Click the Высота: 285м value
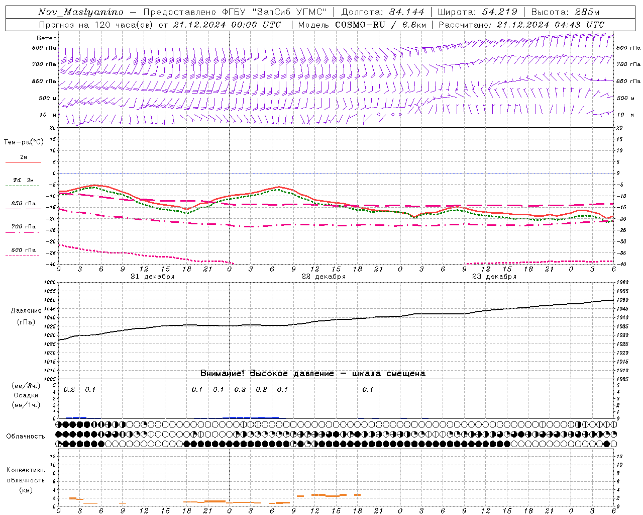Viewport: 643px width, 515px height. (565, 12)
